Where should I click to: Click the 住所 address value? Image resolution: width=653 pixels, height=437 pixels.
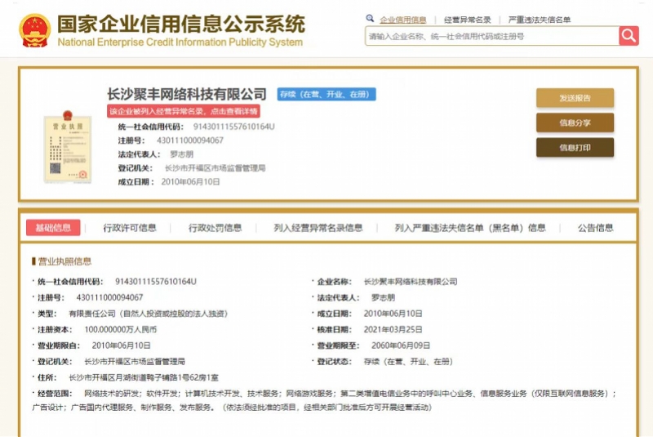tap(144, 377)
